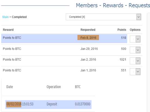
Task: Open the Completed [4] status dropdown
Action: [x=103, y=17]
